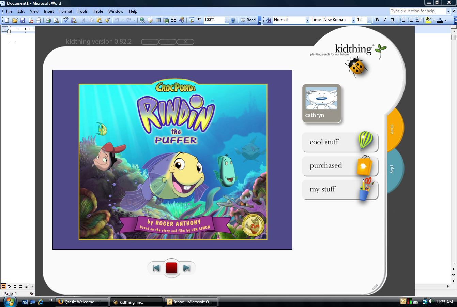457x307 pixels.
Task: Apply the current font color
Action: (x=440, y=20)
